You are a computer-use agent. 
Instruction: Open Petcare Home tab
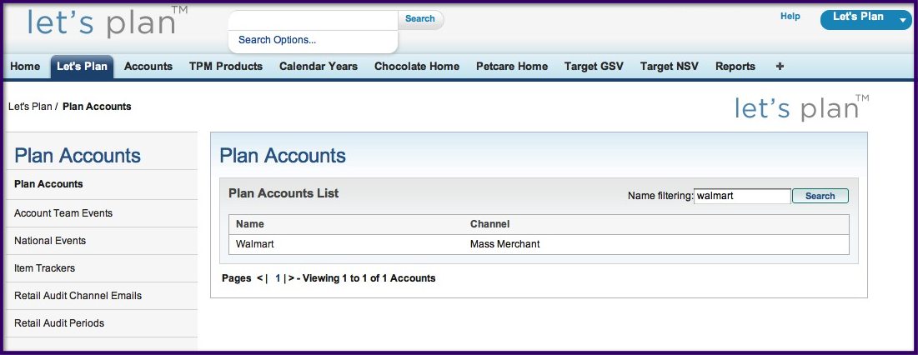(x=512, y=67)
